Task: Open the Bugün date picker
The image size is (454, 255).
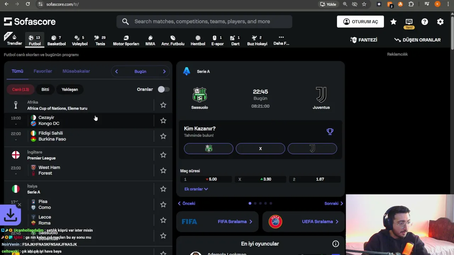Action: click(x=140, y=72)
